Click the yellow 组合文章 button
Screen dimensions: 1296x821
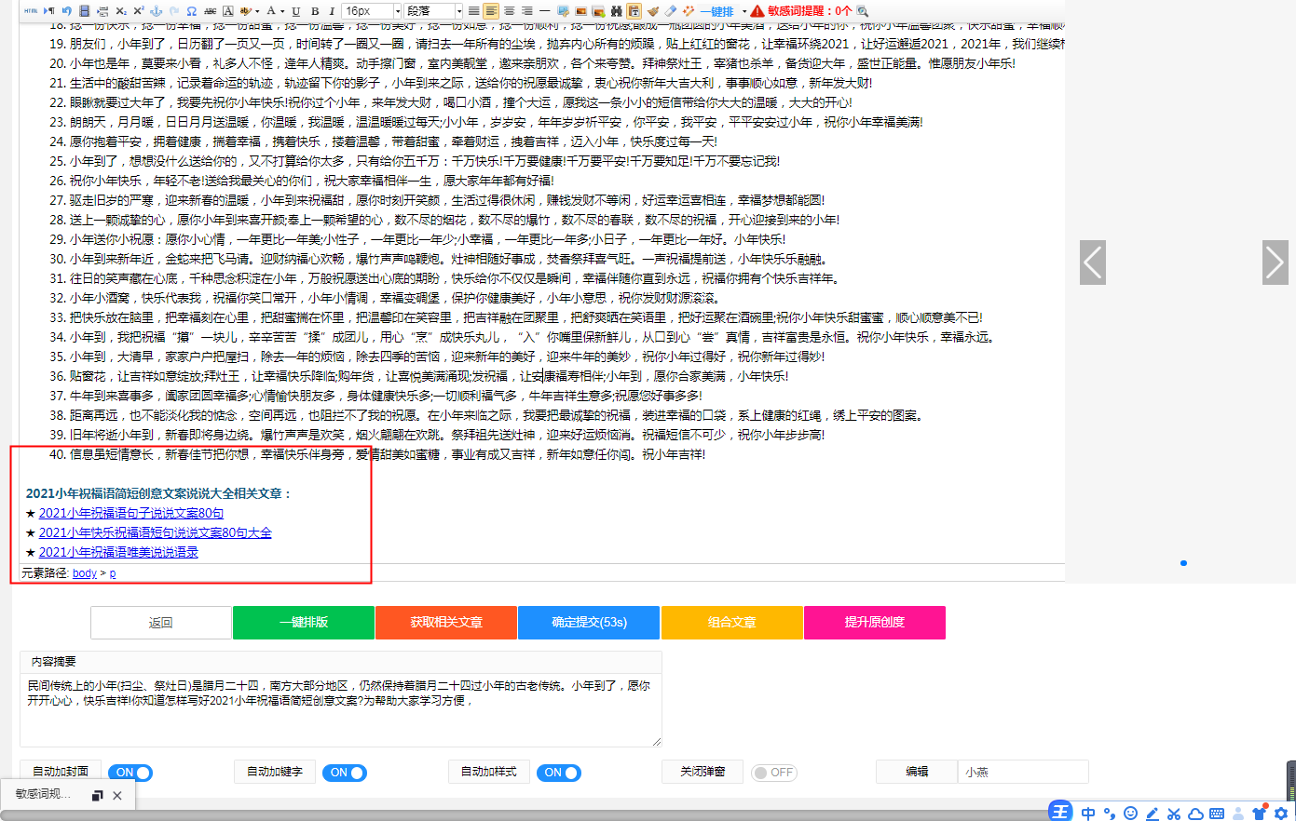[x=731, y=623]
